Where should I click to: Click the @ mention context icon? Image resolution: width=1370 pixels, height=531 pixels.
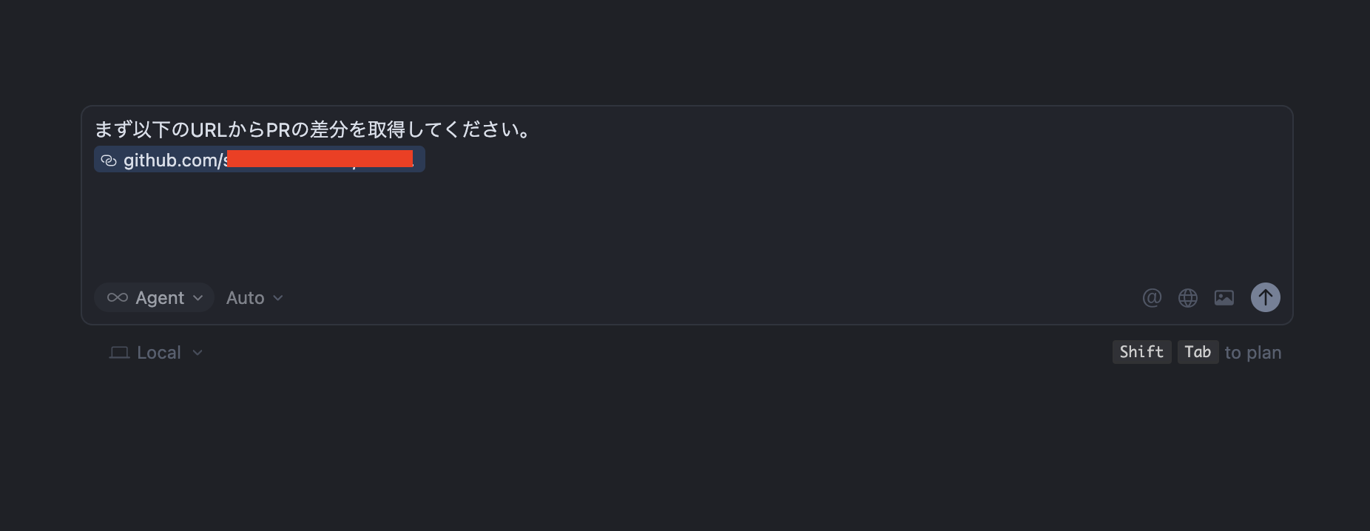click(x=1152, y=297)
